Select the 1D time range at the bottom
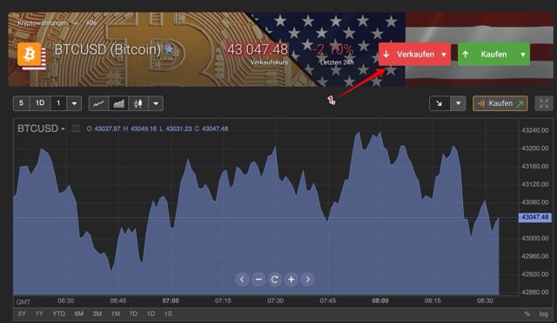This screenshot has width=557, height=323. [x=151, y=313]
